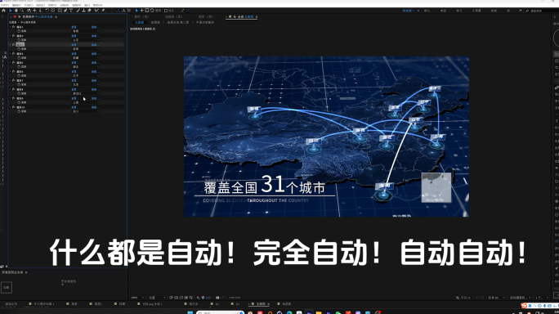The width and height of the screenshot is (559, 314).
Task: Toggle fx switch of effect above 湖北
Action: coord(14,62)
